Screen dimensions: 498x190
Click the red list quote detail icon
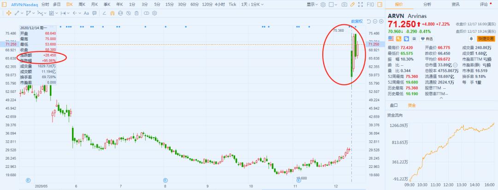point(391,39)
